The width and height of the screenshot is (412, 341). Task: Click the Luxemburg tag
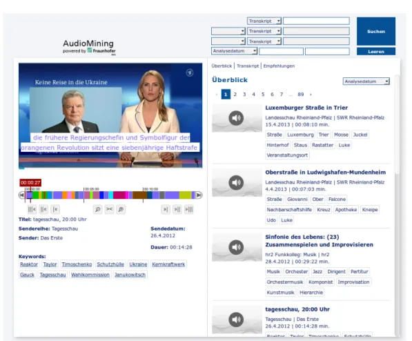[300, 135]
